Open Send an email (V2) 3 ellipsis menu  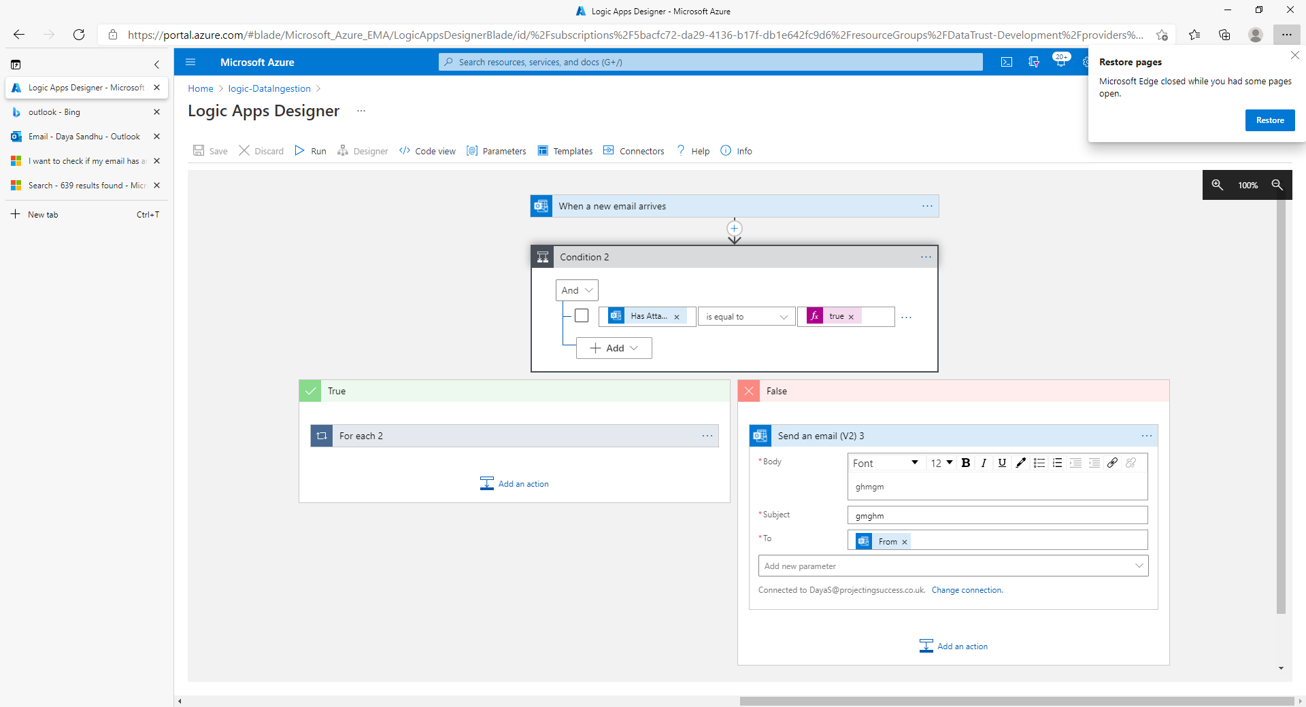[x=1147, y=436]
